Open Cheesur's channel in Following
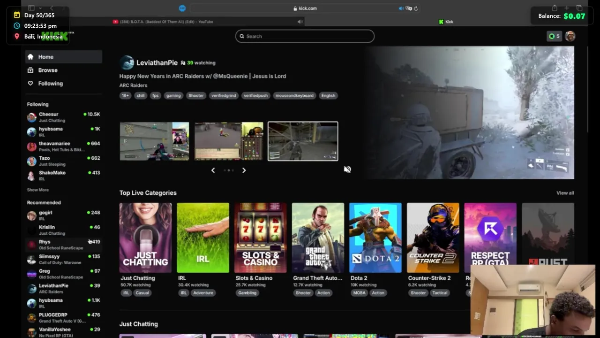The width and height of the screenshot is (600, 338). point(63,117)
